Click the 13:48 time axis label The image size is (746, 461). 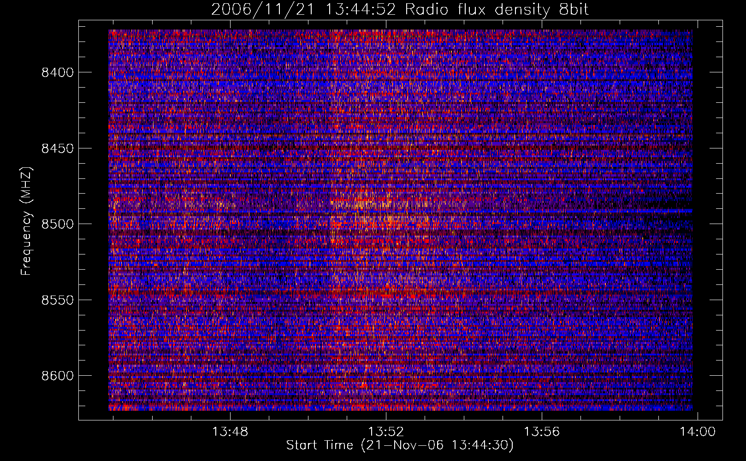(x=230, y=432)
